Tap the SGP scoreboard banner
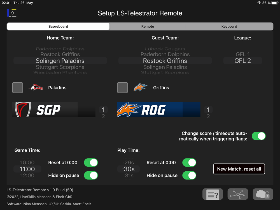Viewport: 280px width, 210px height. click(54, 110)
